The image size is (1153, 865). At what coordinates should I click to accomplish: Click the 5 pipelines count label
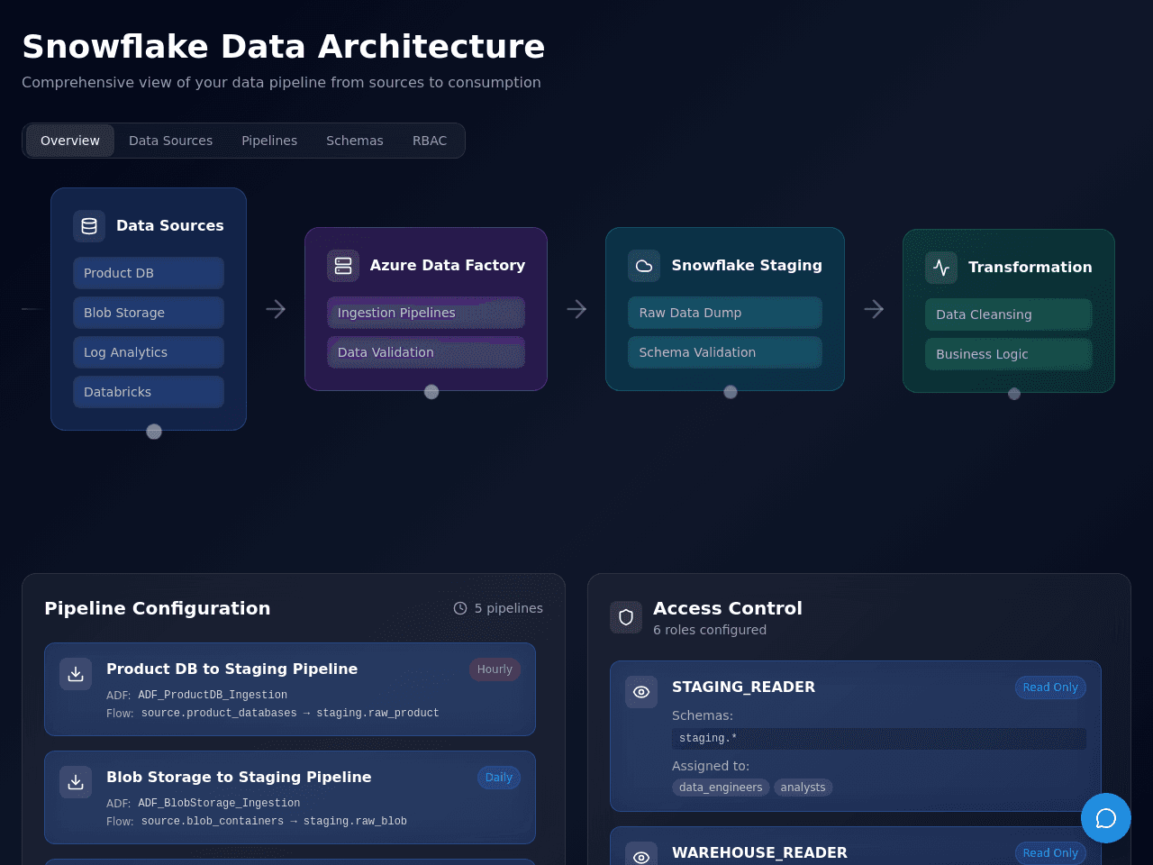[x=509, y=608]
